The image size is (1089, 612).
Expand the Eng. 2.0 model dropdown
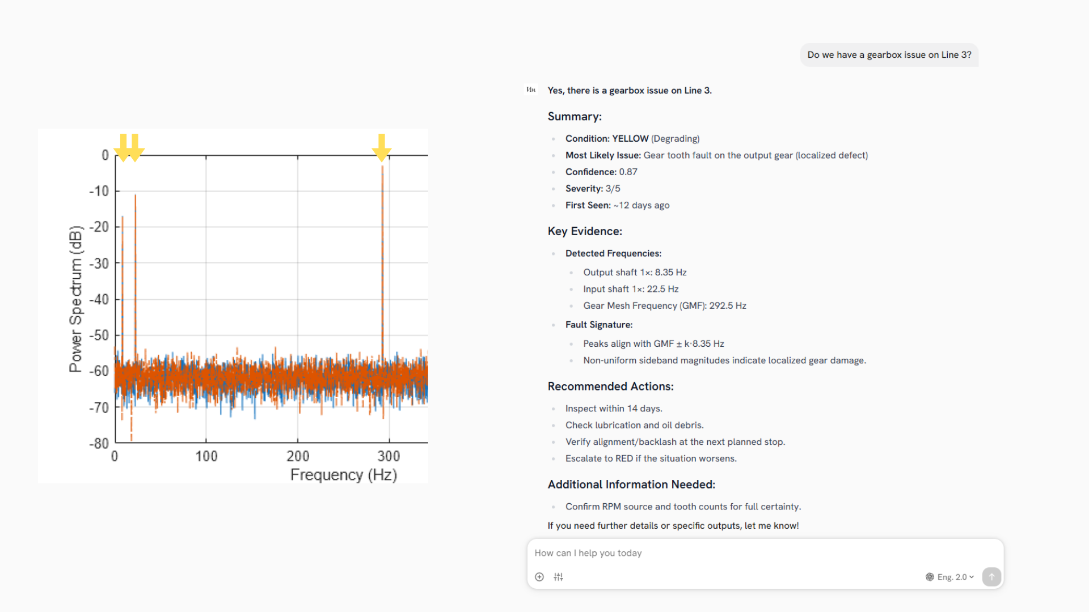click(x=956, y=577)
